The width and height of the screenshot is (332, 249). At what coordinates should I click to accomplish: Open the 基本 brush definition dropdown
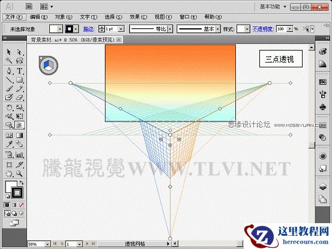click(x=218, y=29)
